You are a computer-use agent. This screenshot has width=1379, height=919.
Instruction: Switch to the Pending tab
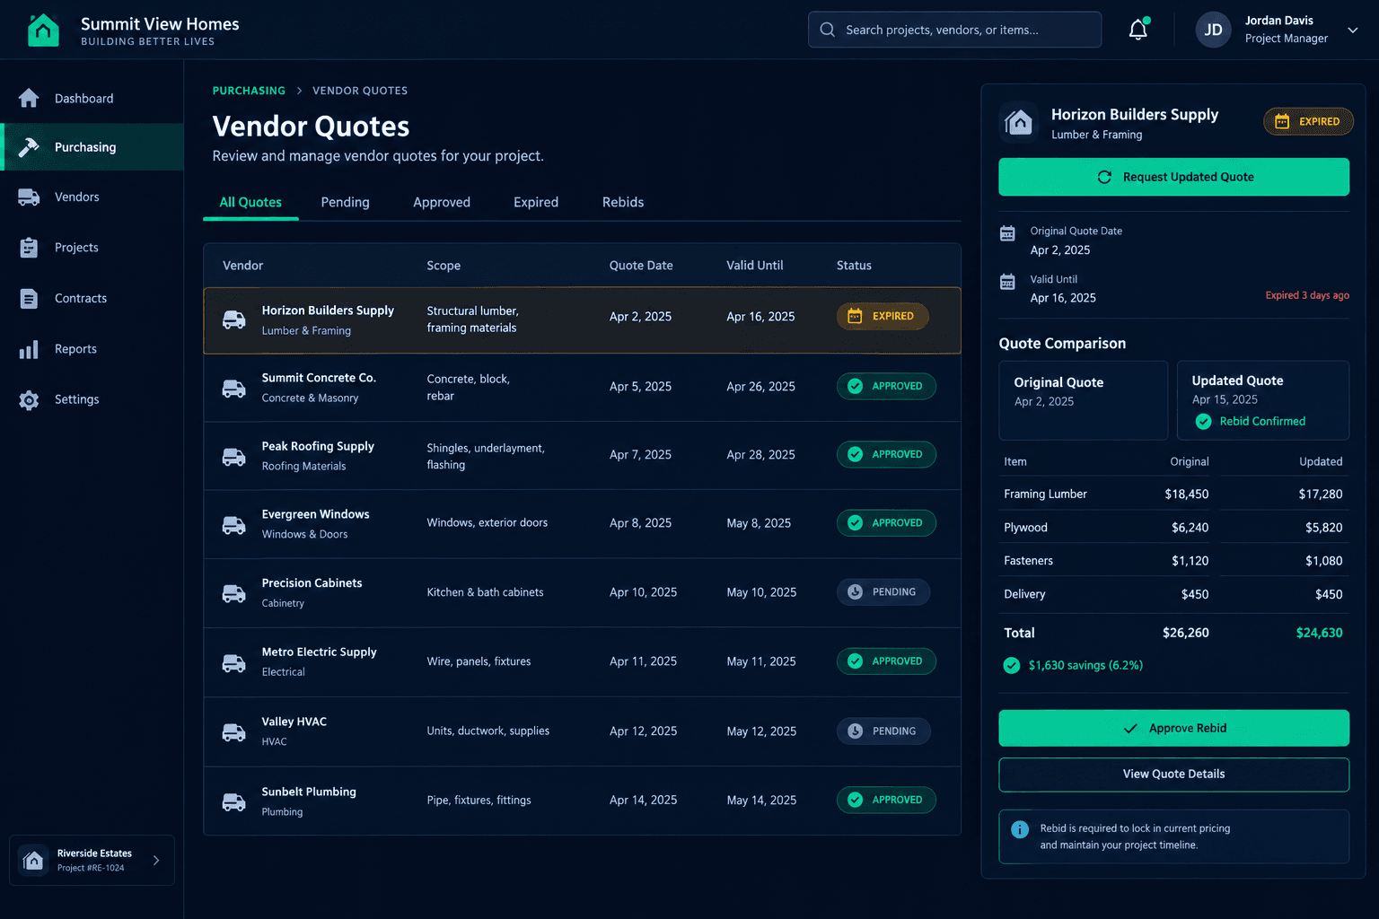[x=345, y=203]
